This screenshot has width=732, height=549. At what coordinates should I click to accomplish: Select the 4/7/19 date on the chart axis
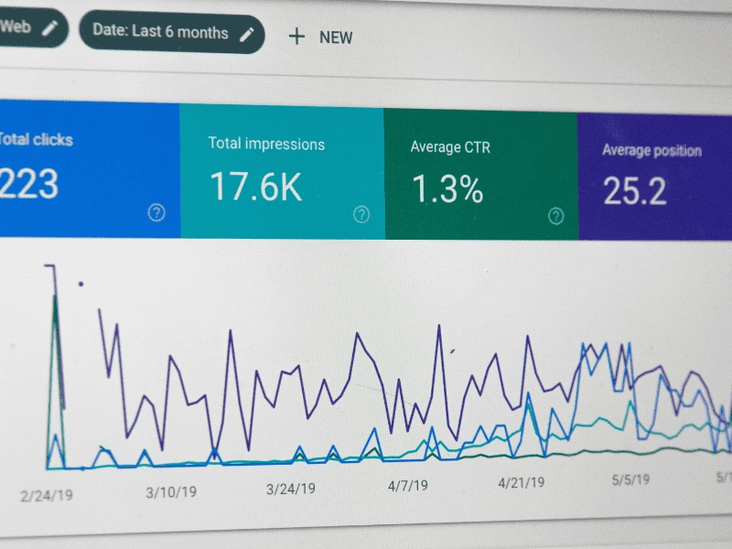tap(405, 485)
